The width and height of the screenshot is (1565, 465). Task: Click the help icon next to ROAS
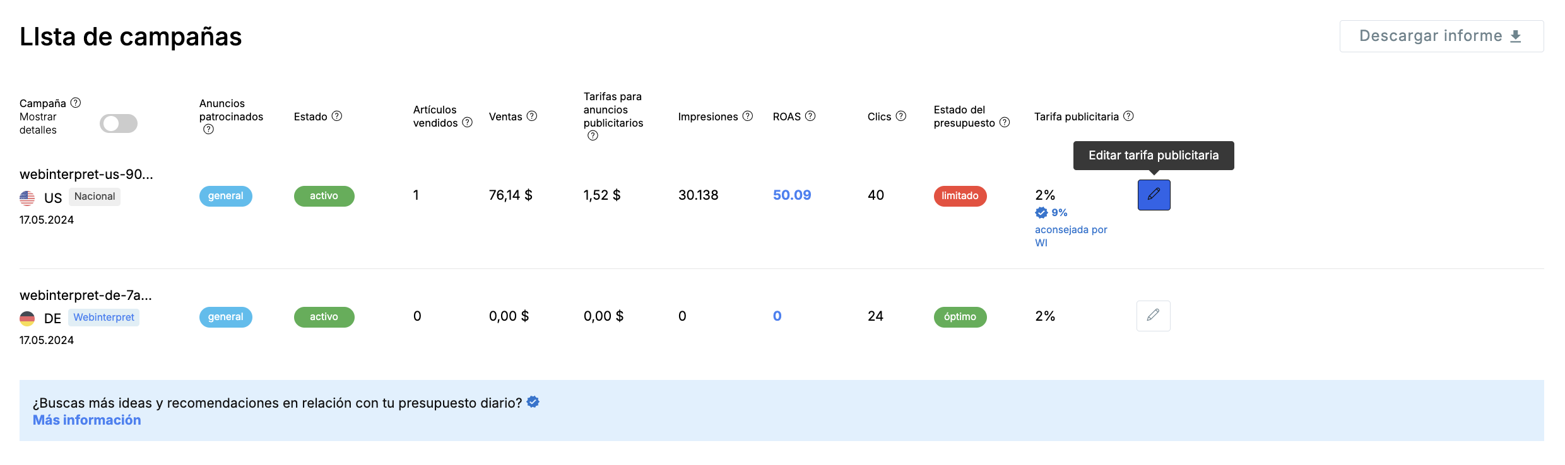pos(811,116)
